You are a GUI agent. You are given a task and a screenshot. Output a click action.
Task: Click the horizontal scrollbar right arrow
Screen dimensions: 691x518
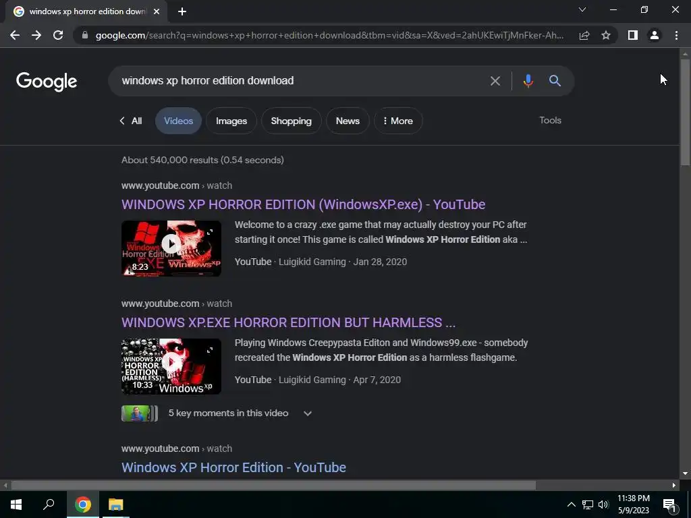point(674,485)
